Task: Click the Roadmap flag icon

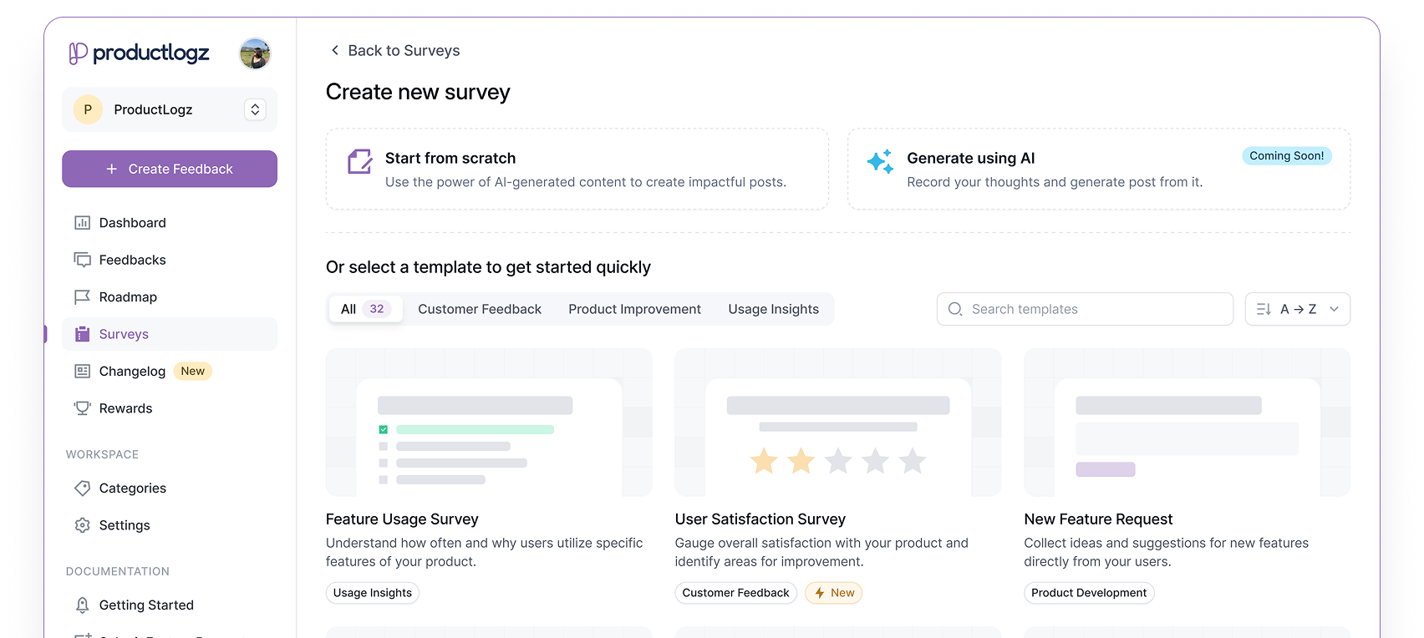Action: click(x=82, y=297)
